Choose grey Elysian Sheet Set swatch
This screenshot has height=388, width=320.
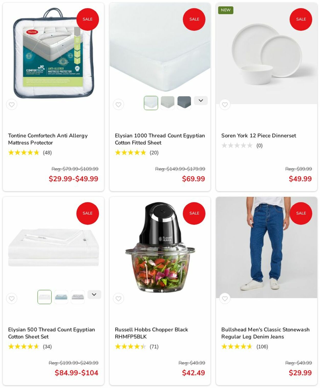(78, 297)
